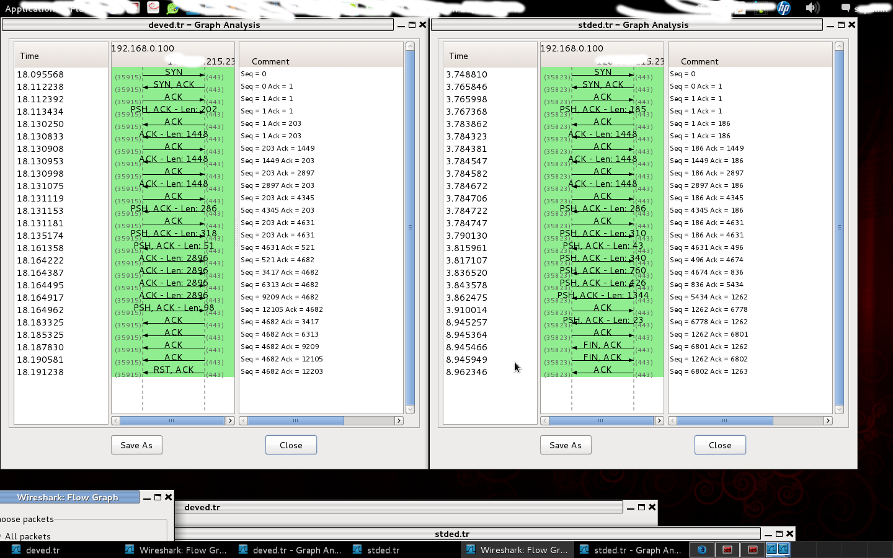Click right arrow of deved.tr diagram scrollbar
Image resolution: width=893 pixels, height=558 pixels.
click(x=230, y=420)
